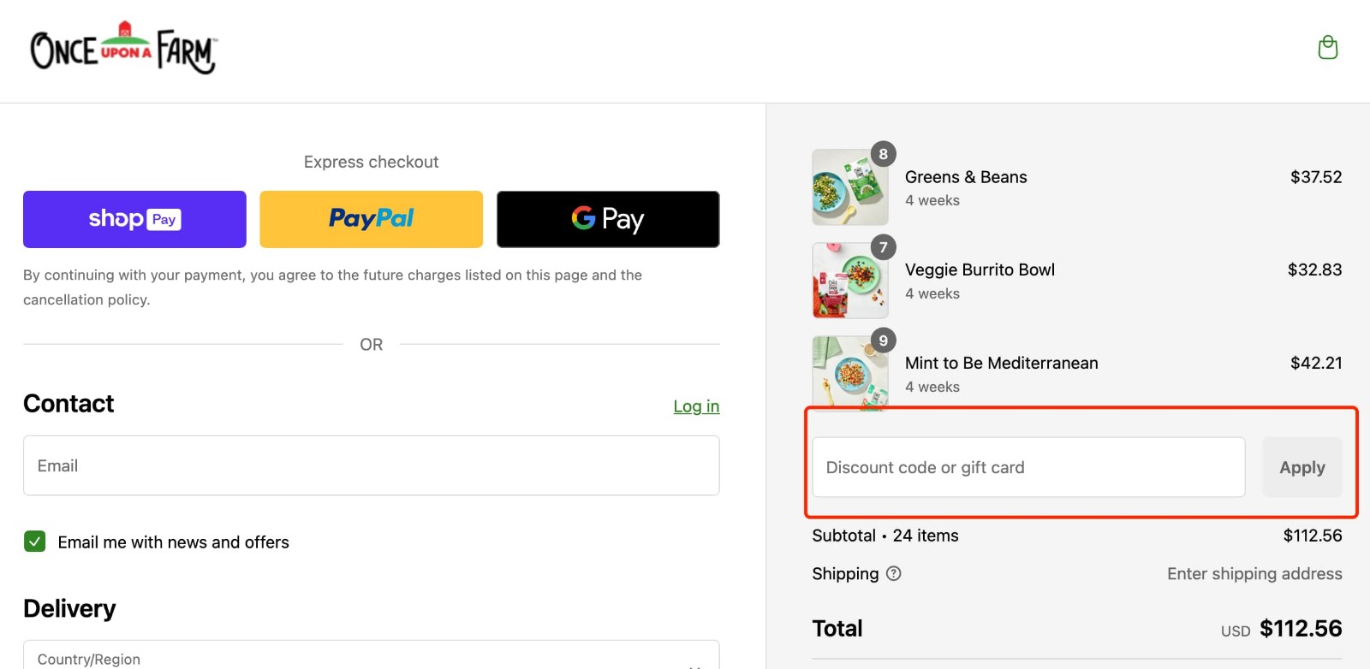
Task: Pay with Shop Pay
Action: [x=134, y=219]
